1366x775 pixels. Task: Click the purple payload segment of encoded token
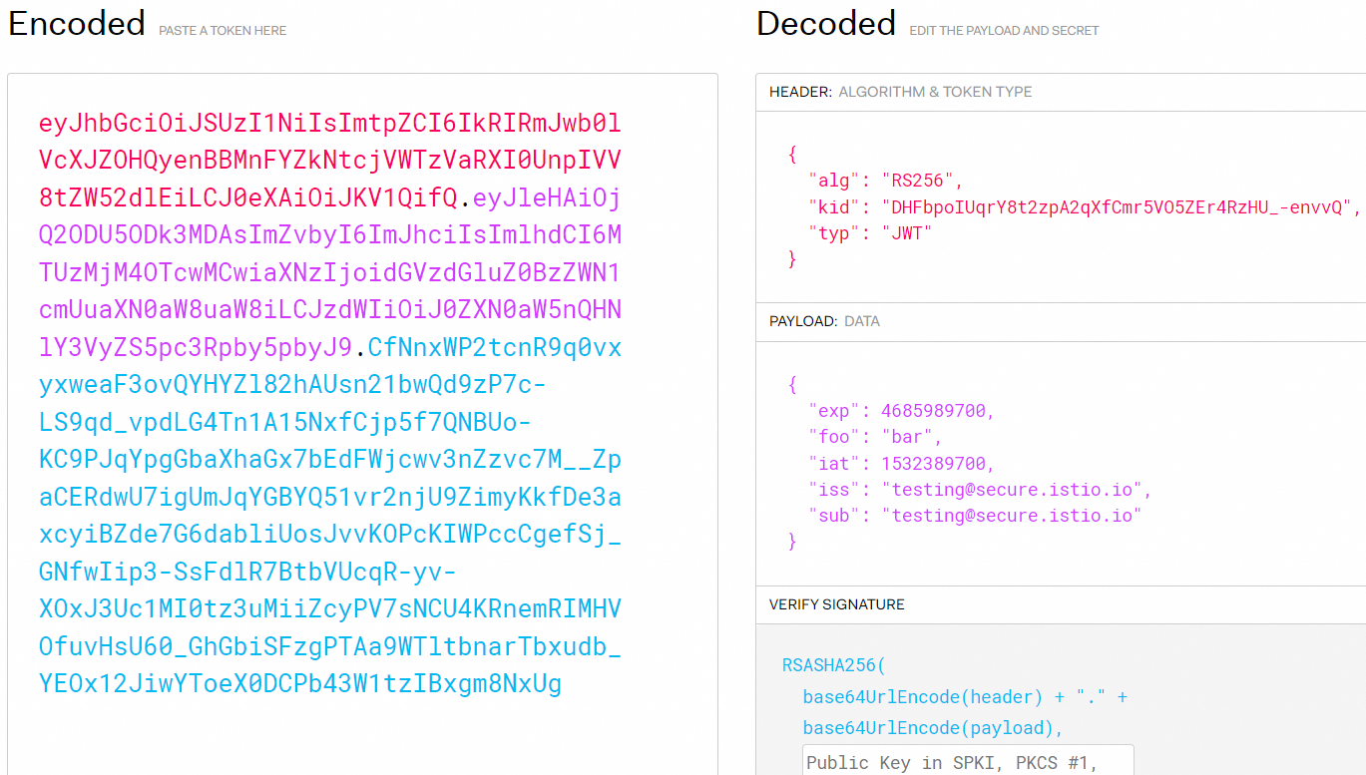[x=329, y=272]
